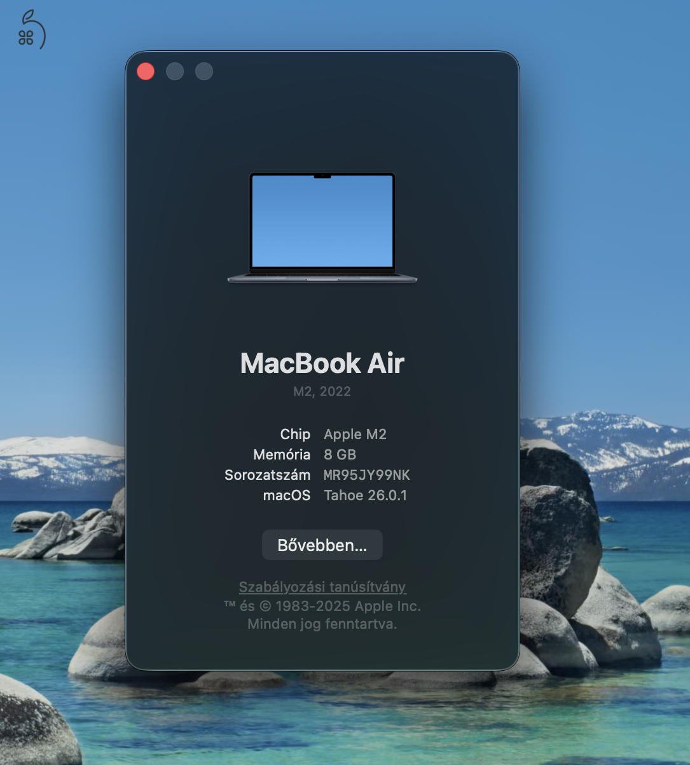Click the stylized apple logo top-left

[x=30, y=29]
